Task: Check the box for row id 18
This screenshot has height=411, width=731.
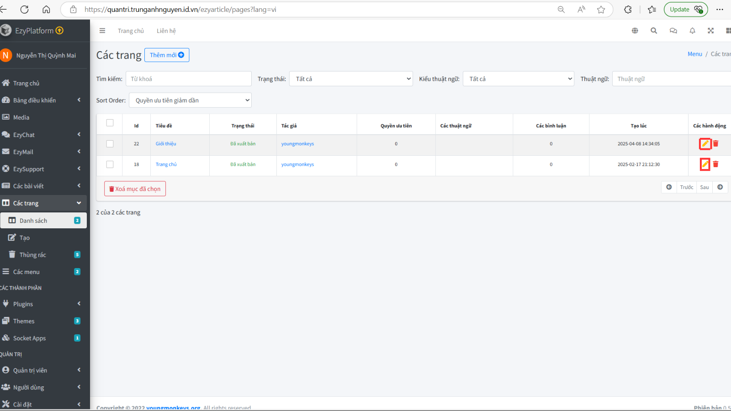Action: pyautogui.click(x=110, y=164)
